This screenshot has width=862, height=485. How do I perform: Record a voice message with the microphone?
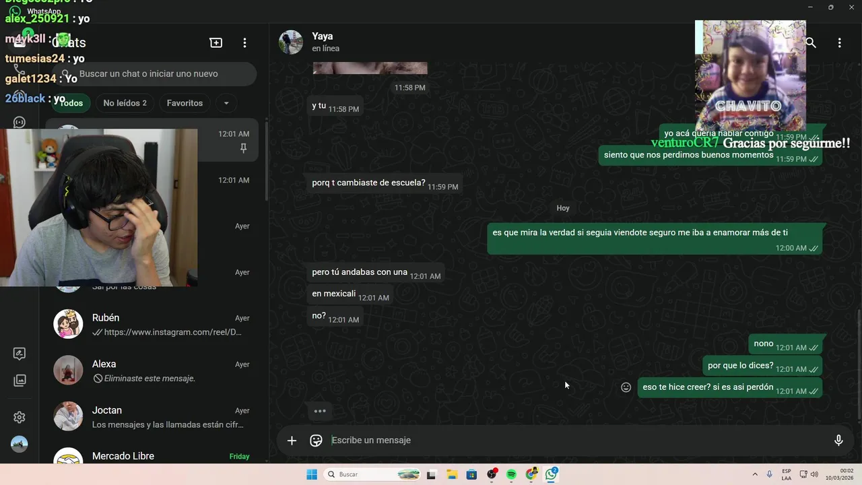tap(838, 441)
